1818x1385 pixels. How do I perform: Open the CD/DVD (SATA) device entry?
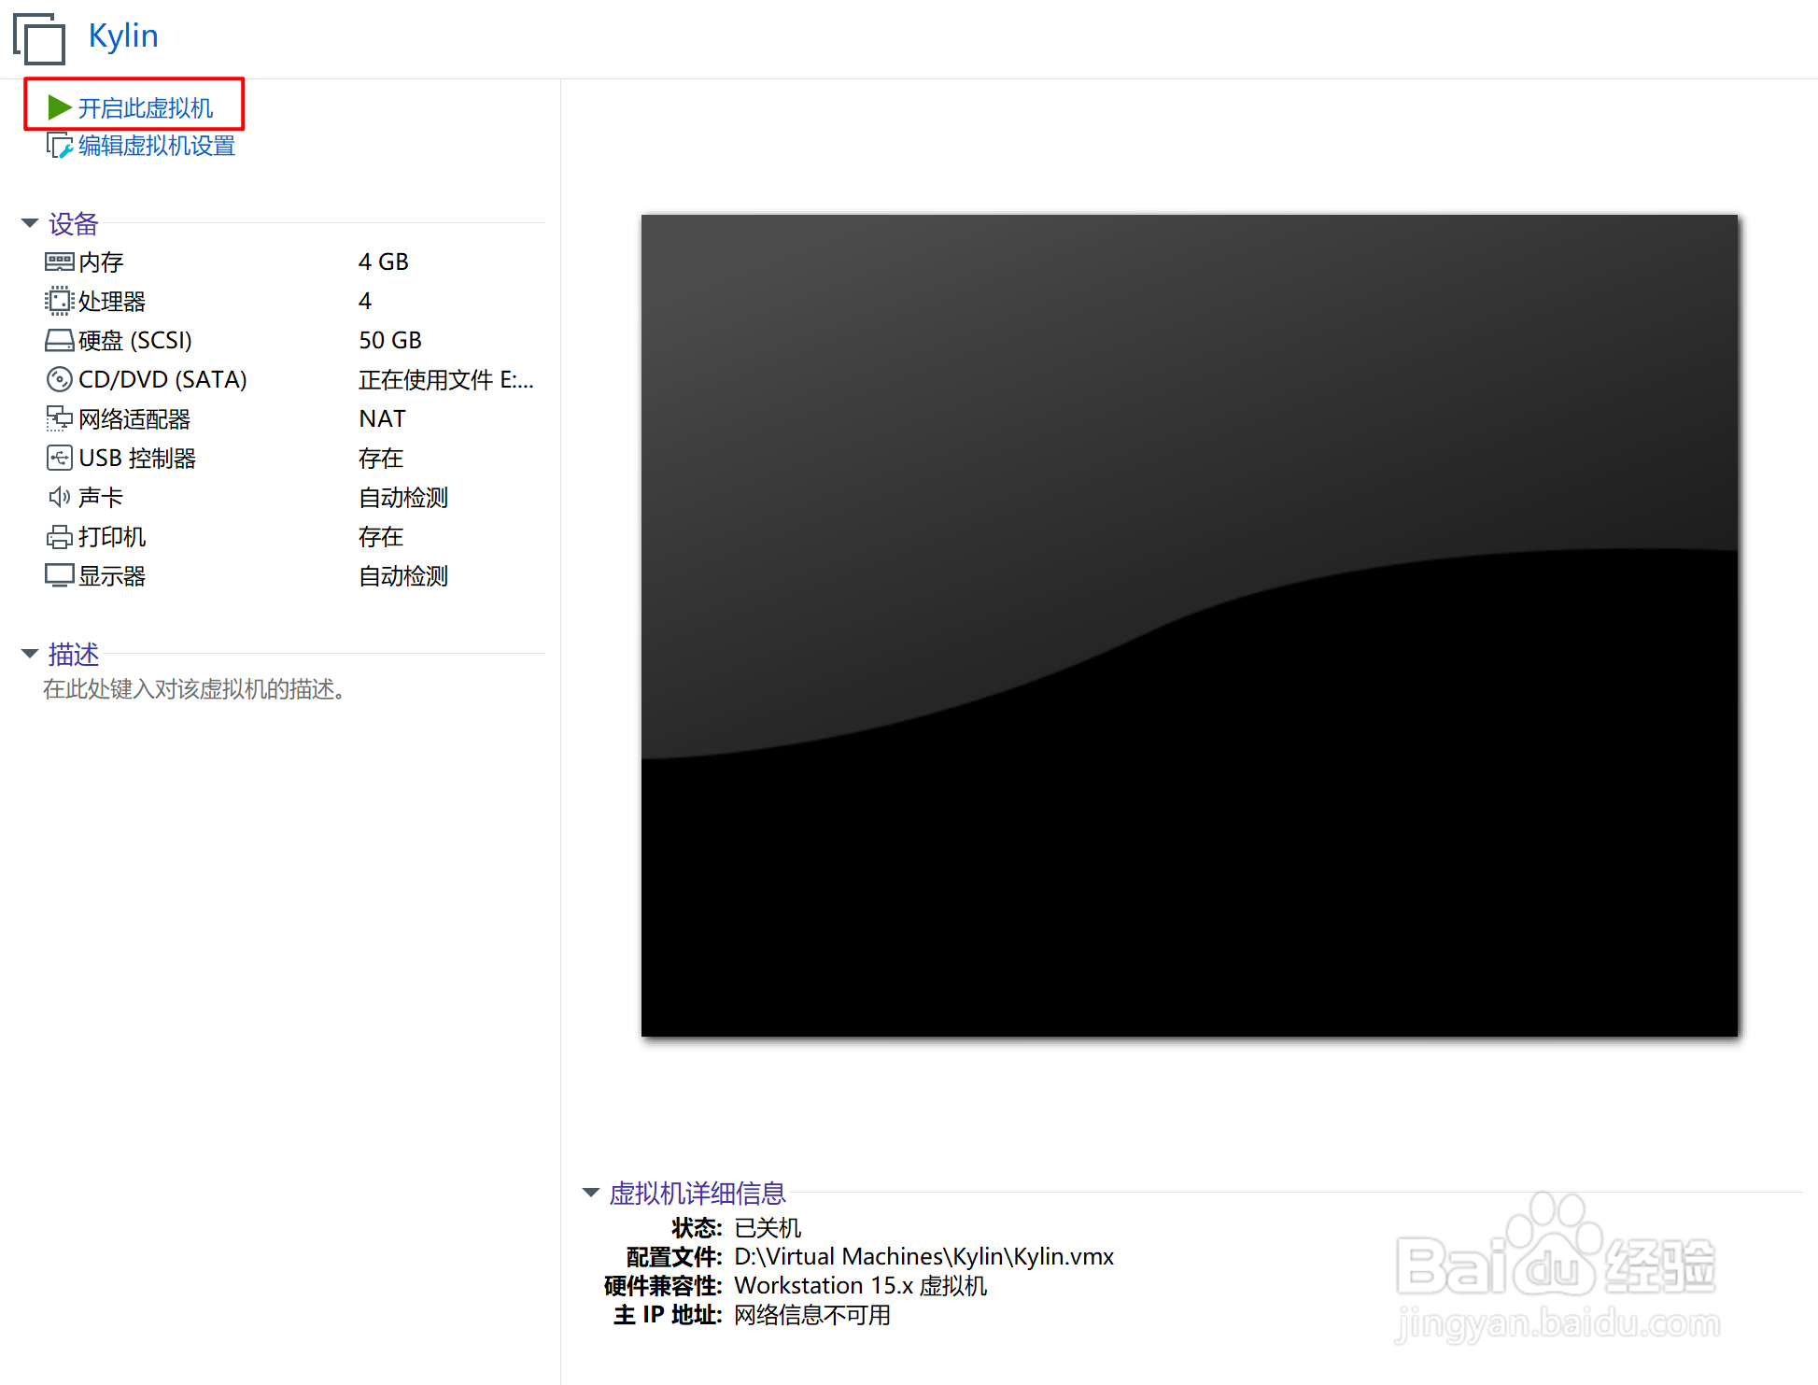click(x=162, y=379)
